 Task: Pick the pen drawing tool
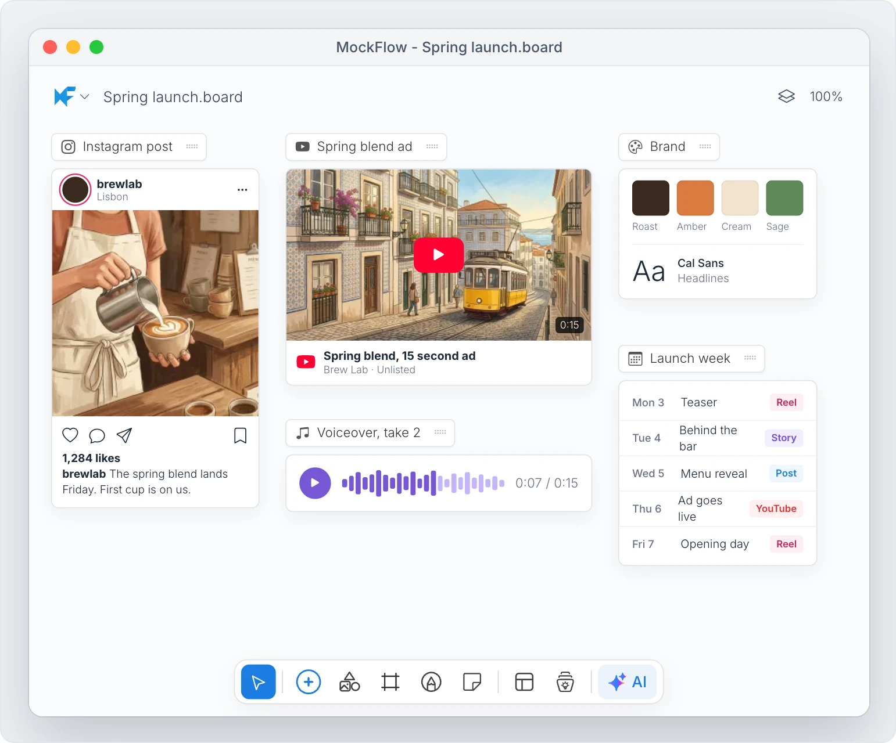(431, 682)
